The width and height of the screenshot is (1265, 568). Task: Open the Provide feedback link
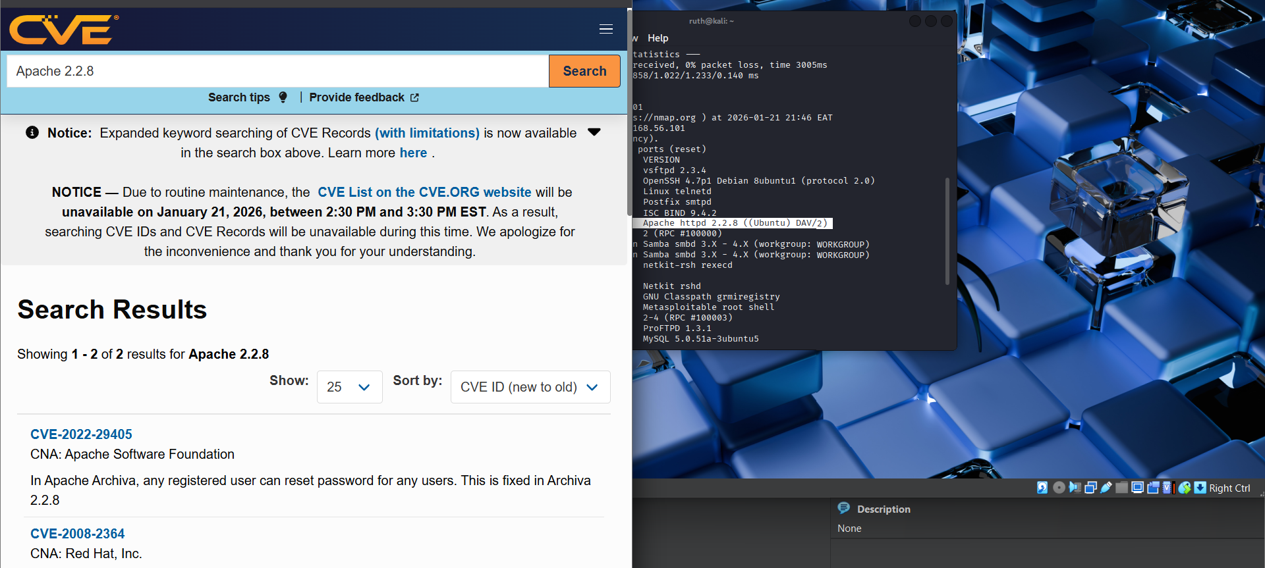point(364,97)
